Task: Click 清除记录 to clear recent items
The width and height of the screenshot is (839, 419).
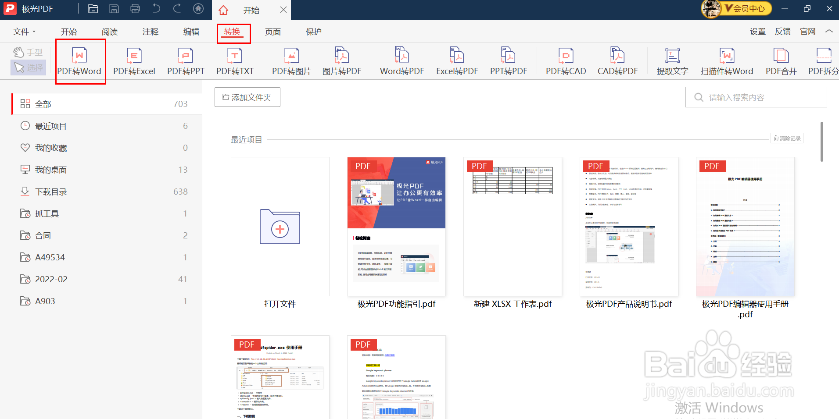Action: coord(787,138)
